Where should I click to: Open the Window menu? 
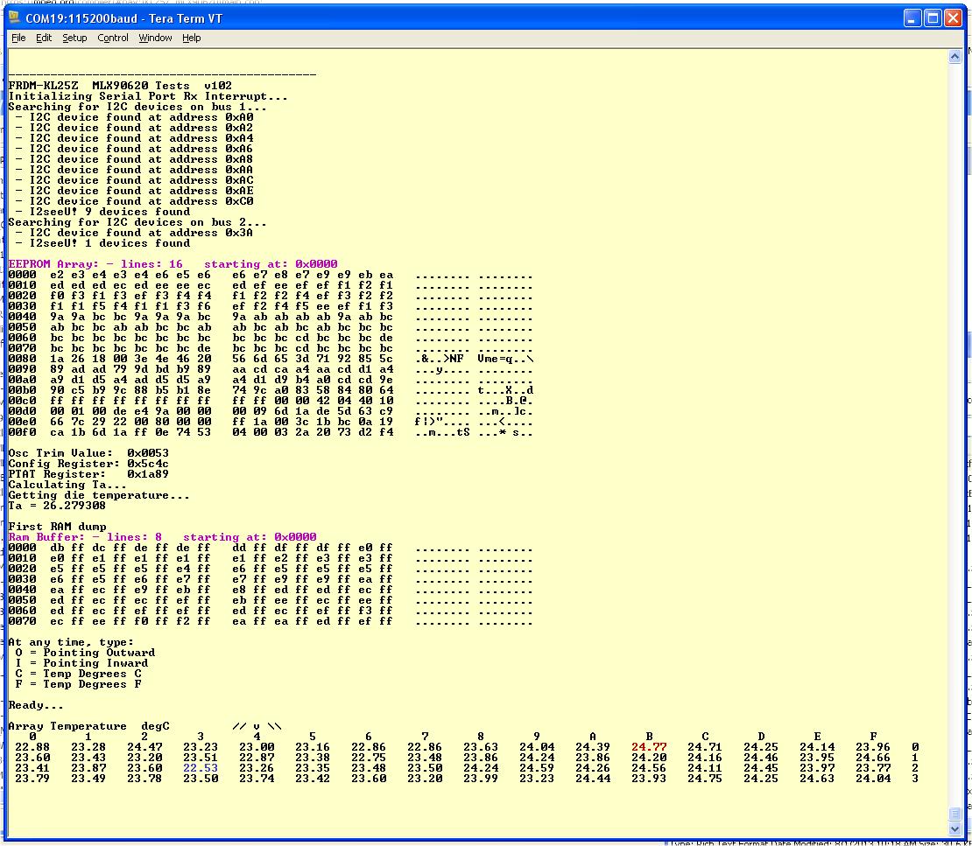tap(155, 38)
